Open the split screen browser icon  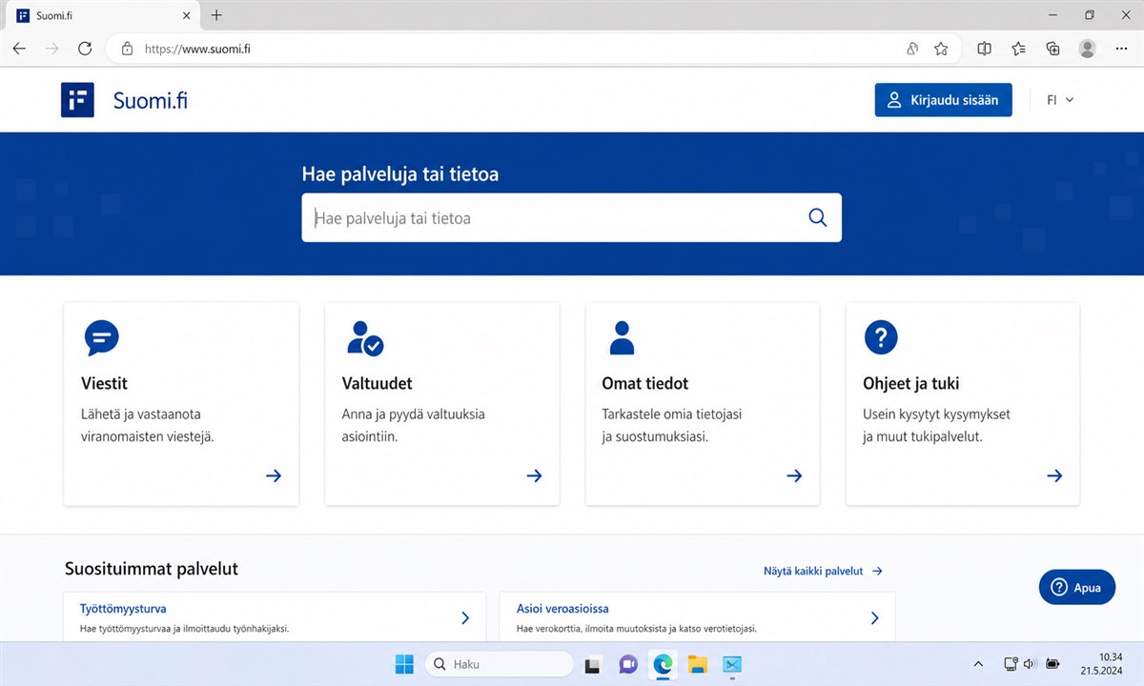pyautogui.click(x=985, y=49)
